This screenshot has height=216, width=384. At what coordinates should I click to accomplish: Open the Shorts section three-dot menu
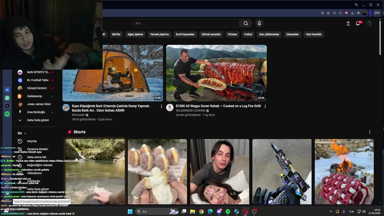(x=370, y=132)
